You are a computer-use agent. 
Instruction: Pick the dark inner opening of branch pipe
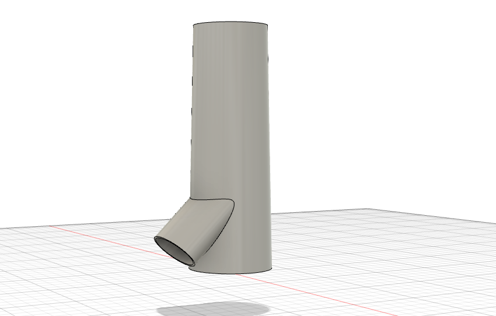175,251
